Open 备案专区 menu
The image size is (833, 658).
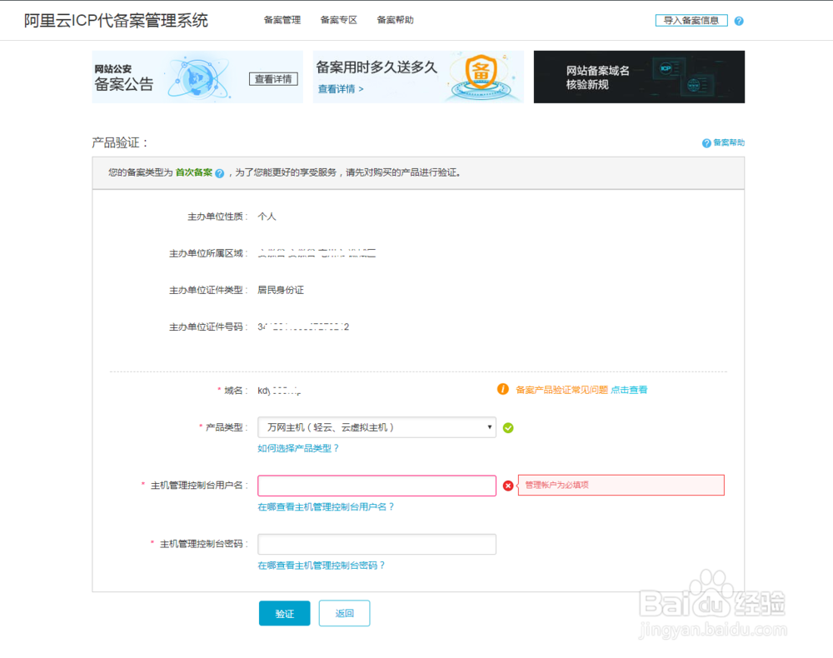pos(338,20)
